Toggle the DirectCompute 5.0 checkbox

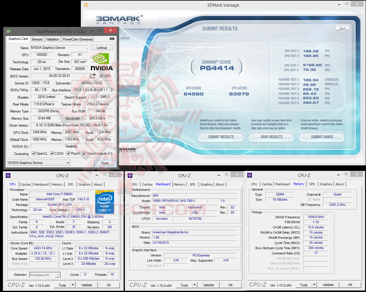(x=84, y=154)
